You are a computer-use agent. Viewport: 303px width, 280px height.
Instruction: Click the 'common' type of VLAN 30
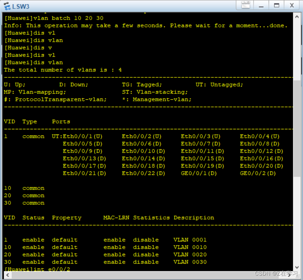tap(34, 203)
